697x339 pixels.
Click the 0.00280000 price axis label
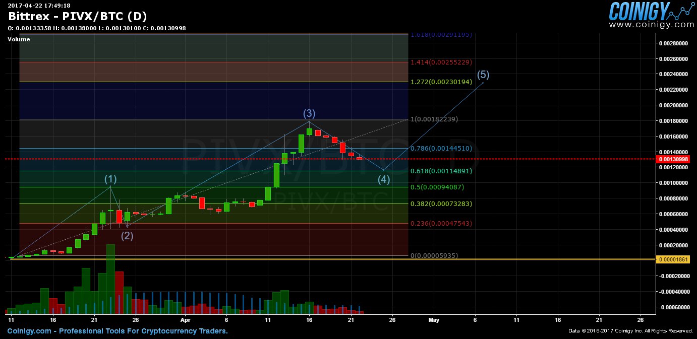click(674, 43)
